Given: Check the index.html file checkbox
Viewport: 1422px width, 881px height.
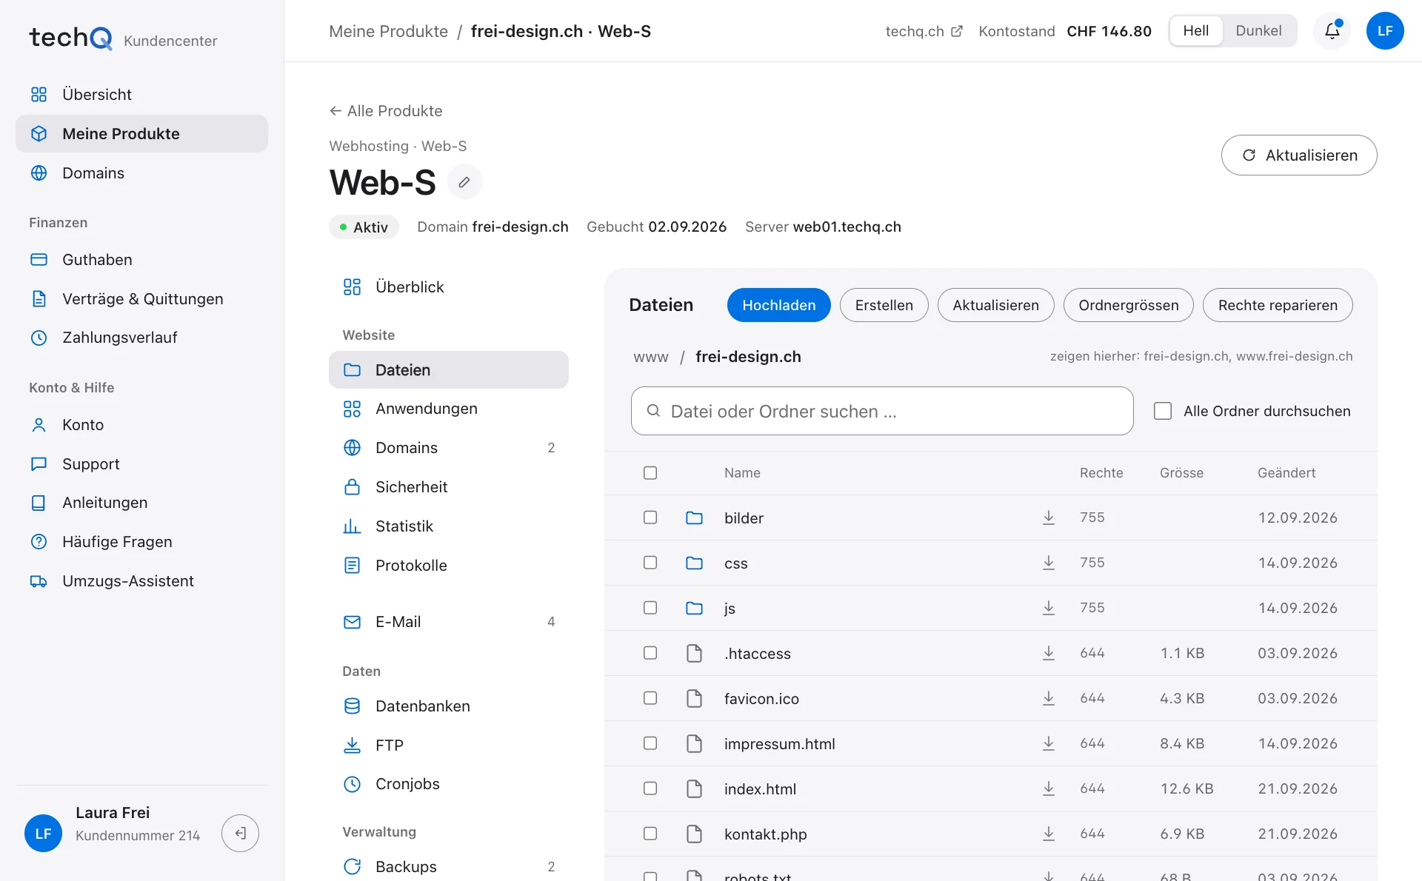Looking at the screenshot, I should click(650, 788).
